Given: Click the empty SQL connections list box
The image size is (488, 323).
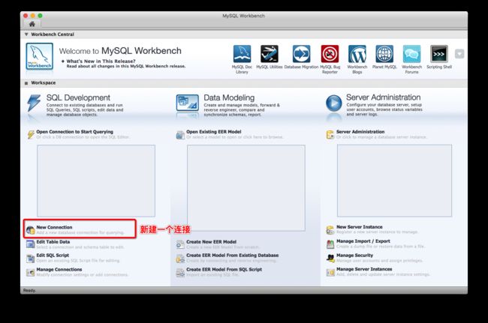Looking at the screenshot, I should pyautogui.click(x=96, y=181).
